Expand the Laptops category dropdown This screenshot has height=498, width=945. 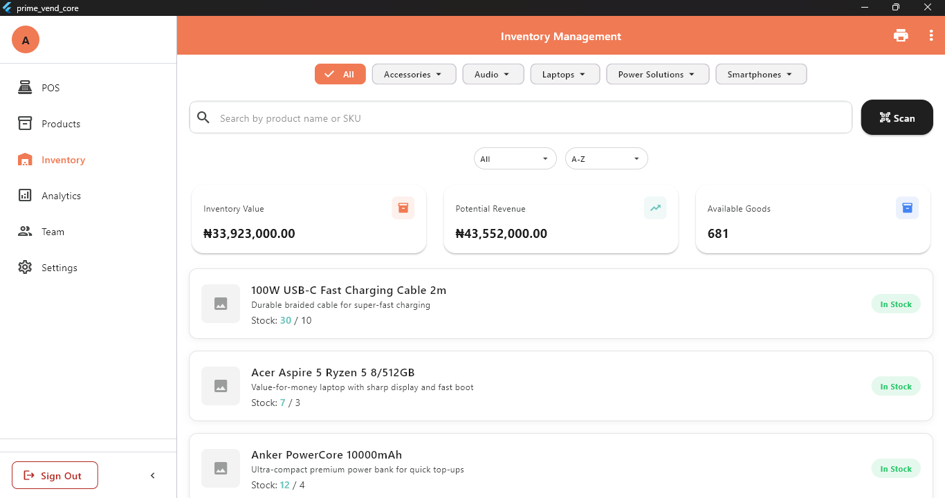click(x=565, y=75)
